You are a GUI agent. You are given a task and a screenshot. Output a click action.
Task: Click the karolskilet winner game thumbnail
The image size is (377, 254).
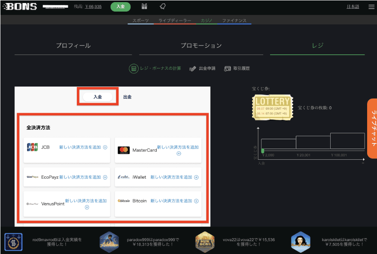click(301, 242)
